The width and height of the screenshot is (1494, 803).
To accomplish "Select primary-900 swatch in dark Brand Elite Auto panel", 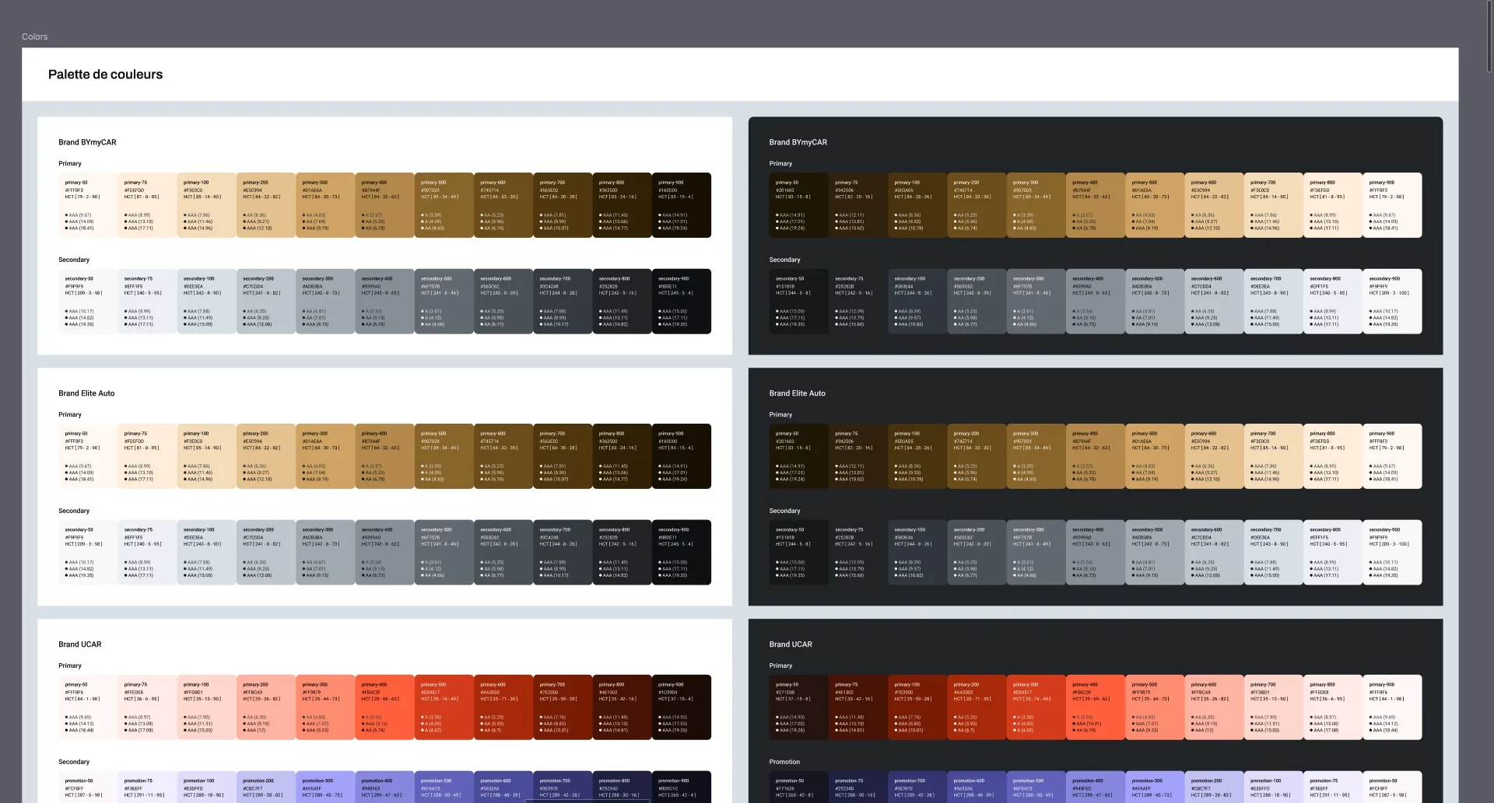I will tap(1393, 456).
